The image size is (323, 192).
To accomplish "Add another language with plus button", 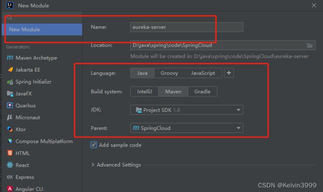I will pyautogui.click(x=229, y=73).
